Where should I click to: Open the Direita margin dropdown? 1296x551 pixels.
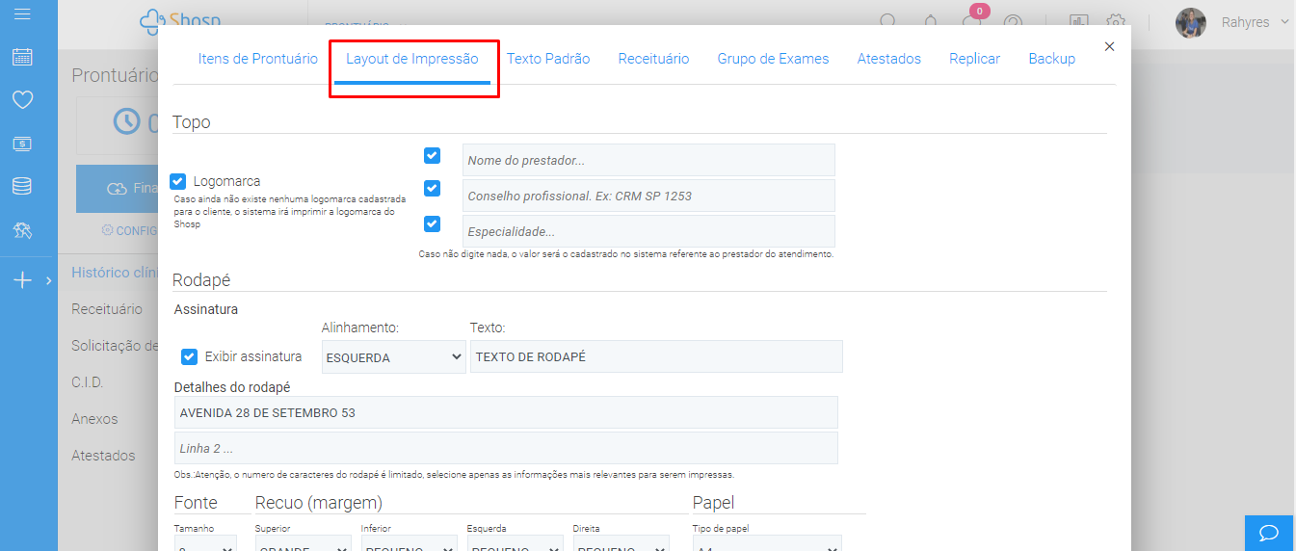click(x=622, y=544)
